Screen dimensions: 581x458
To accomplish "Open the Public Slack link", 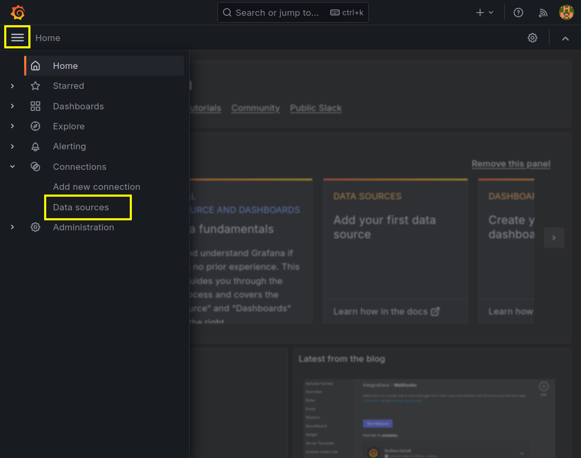I will (316, 108).
